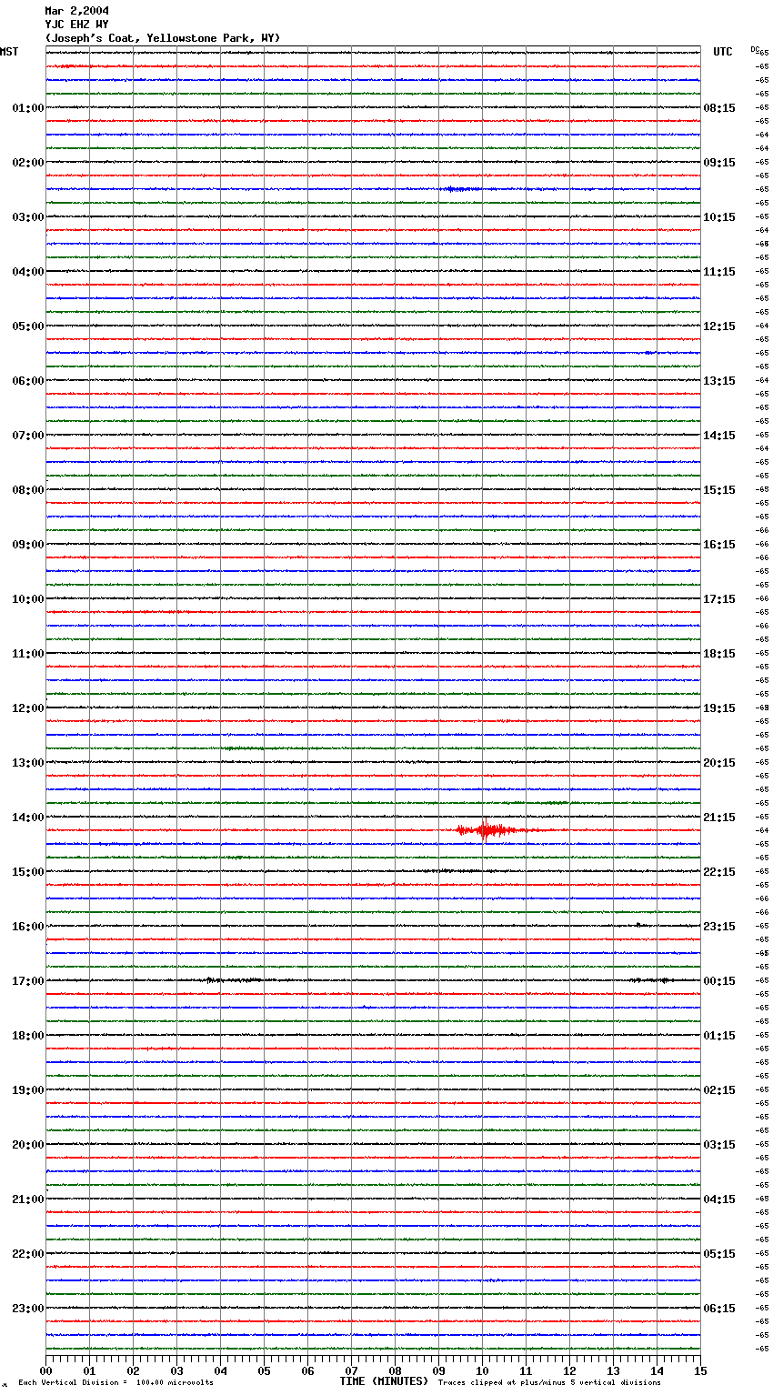
Task: Click the "04:00" MST time label
Action: pos(28,272)
